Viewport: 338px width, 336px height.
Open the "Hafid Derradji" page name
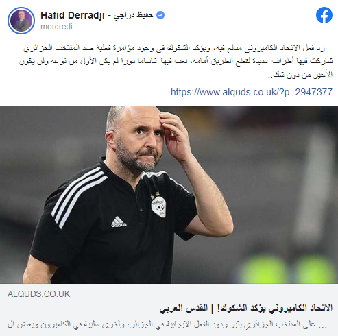tap(73, 16)
